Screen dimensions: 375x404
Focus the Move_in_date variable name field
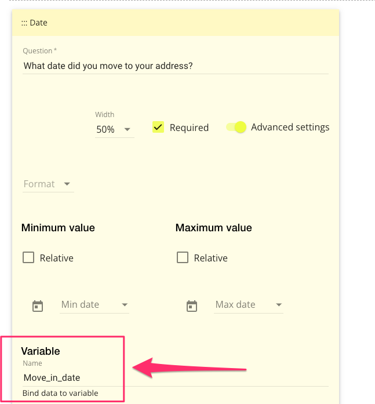(x=174, y=378)
